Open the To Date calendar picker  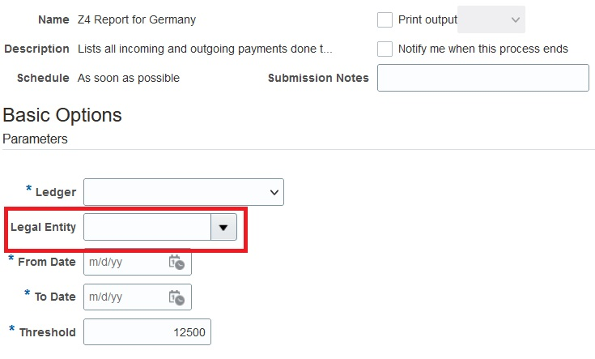[x=176, y=297]
